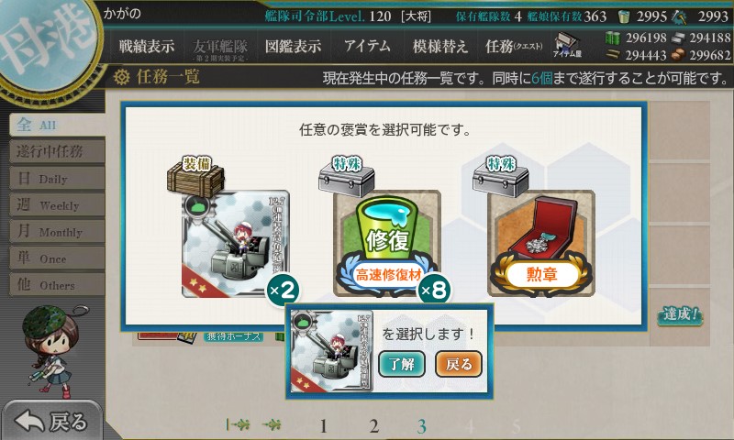Open the 戦績表示 menu
Screen dimensions: 734x440
tap(147, 46)
